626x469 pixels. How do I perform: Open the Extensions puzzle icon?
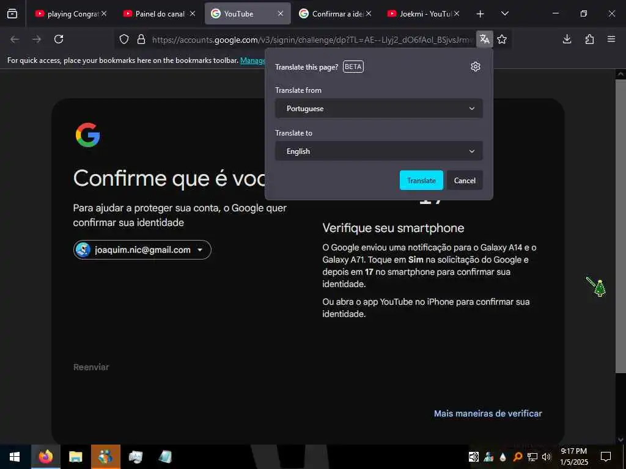point(589,39)
